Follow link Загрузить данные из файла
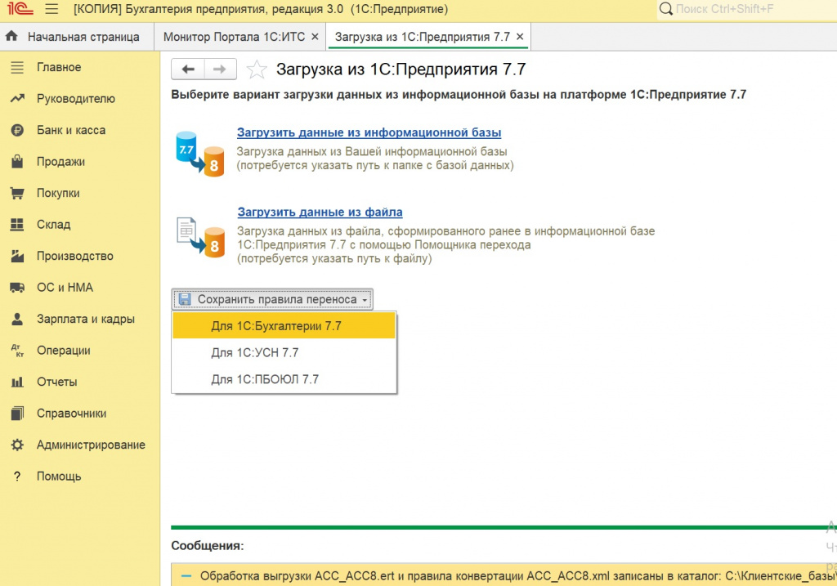The width and height of the screenshot is (837, 586). coord(320,212)
